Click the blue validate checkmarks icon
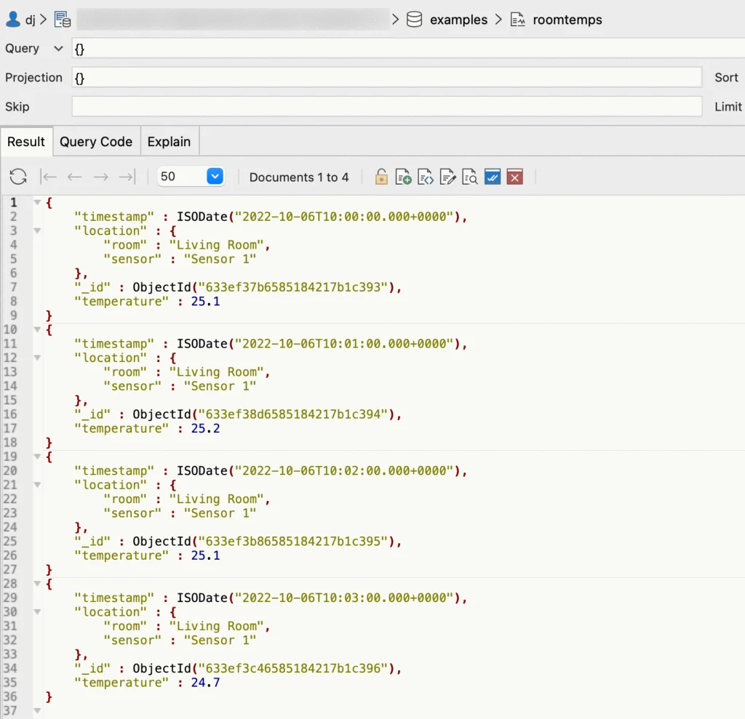Image resolution: width=745 pixels, height=719 pixels. [493, 177]
